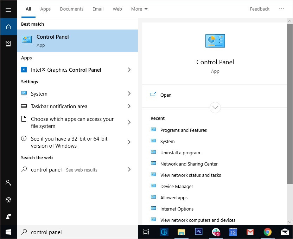
Task: Click the Taskbar notification area icon
Action: pos(24,106)
